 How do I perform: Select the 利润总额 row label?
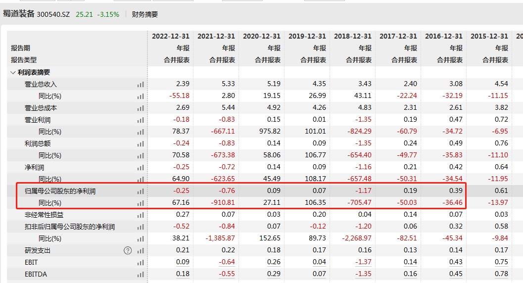point(38,143)
